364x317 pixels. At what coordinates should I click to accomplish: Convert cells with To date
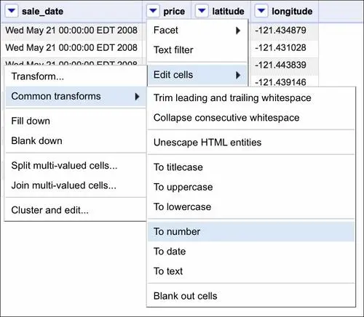click(x=251, y=252)
